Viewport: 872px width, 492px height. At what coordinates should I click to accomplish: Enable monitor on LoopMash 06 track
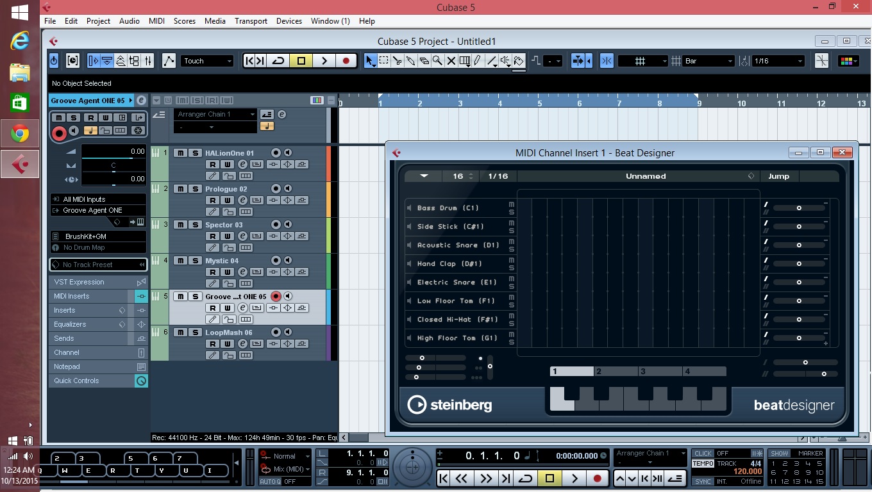click(x=288, y=332)
